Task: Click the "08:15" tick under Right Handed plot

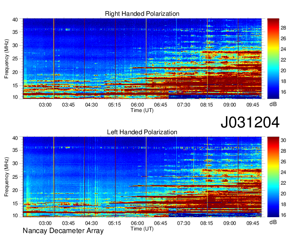Action: pos(207,105)
